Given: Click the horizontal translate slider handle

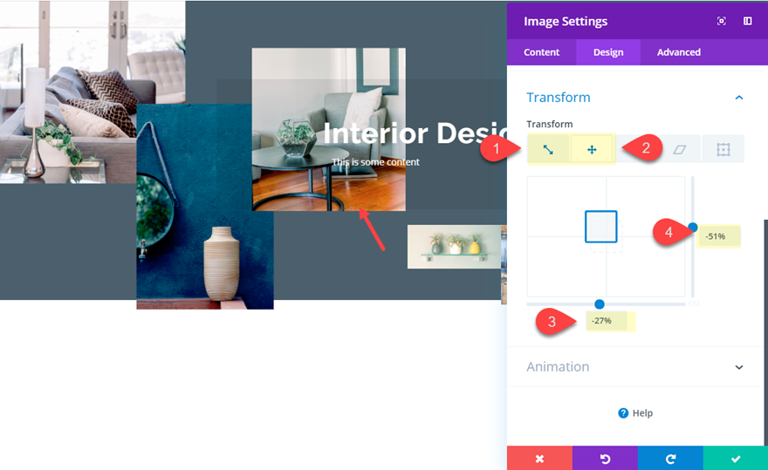Looking at the screenshot, I should pos(599,304).
